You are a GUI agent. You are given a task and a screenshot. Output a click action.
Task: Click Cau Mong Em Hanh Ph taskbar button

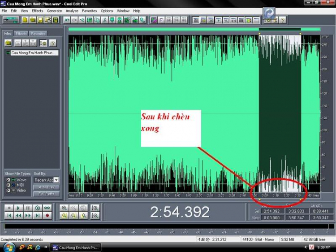click(76, 248)
